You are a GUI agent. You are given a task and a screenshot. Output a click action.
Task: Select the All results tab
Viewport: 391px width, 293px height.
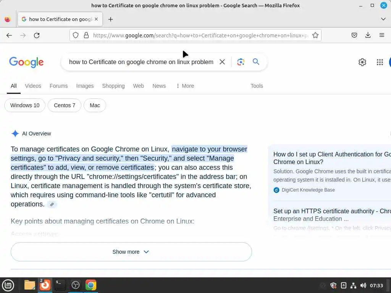(14, 86)
